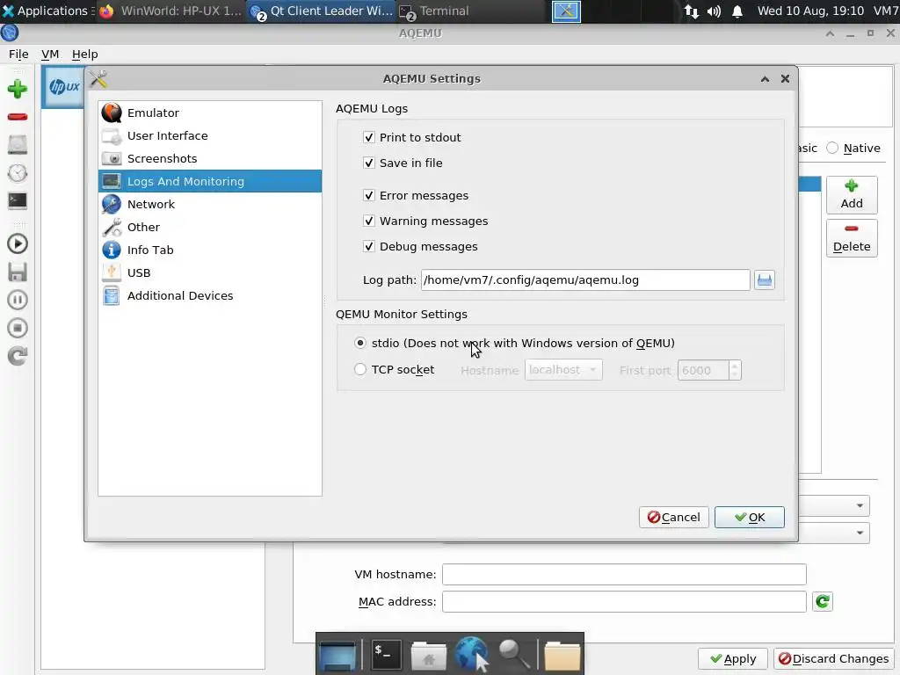
Task: Switch to WinWorld HP-UX Firefox window
Action: 171,11
